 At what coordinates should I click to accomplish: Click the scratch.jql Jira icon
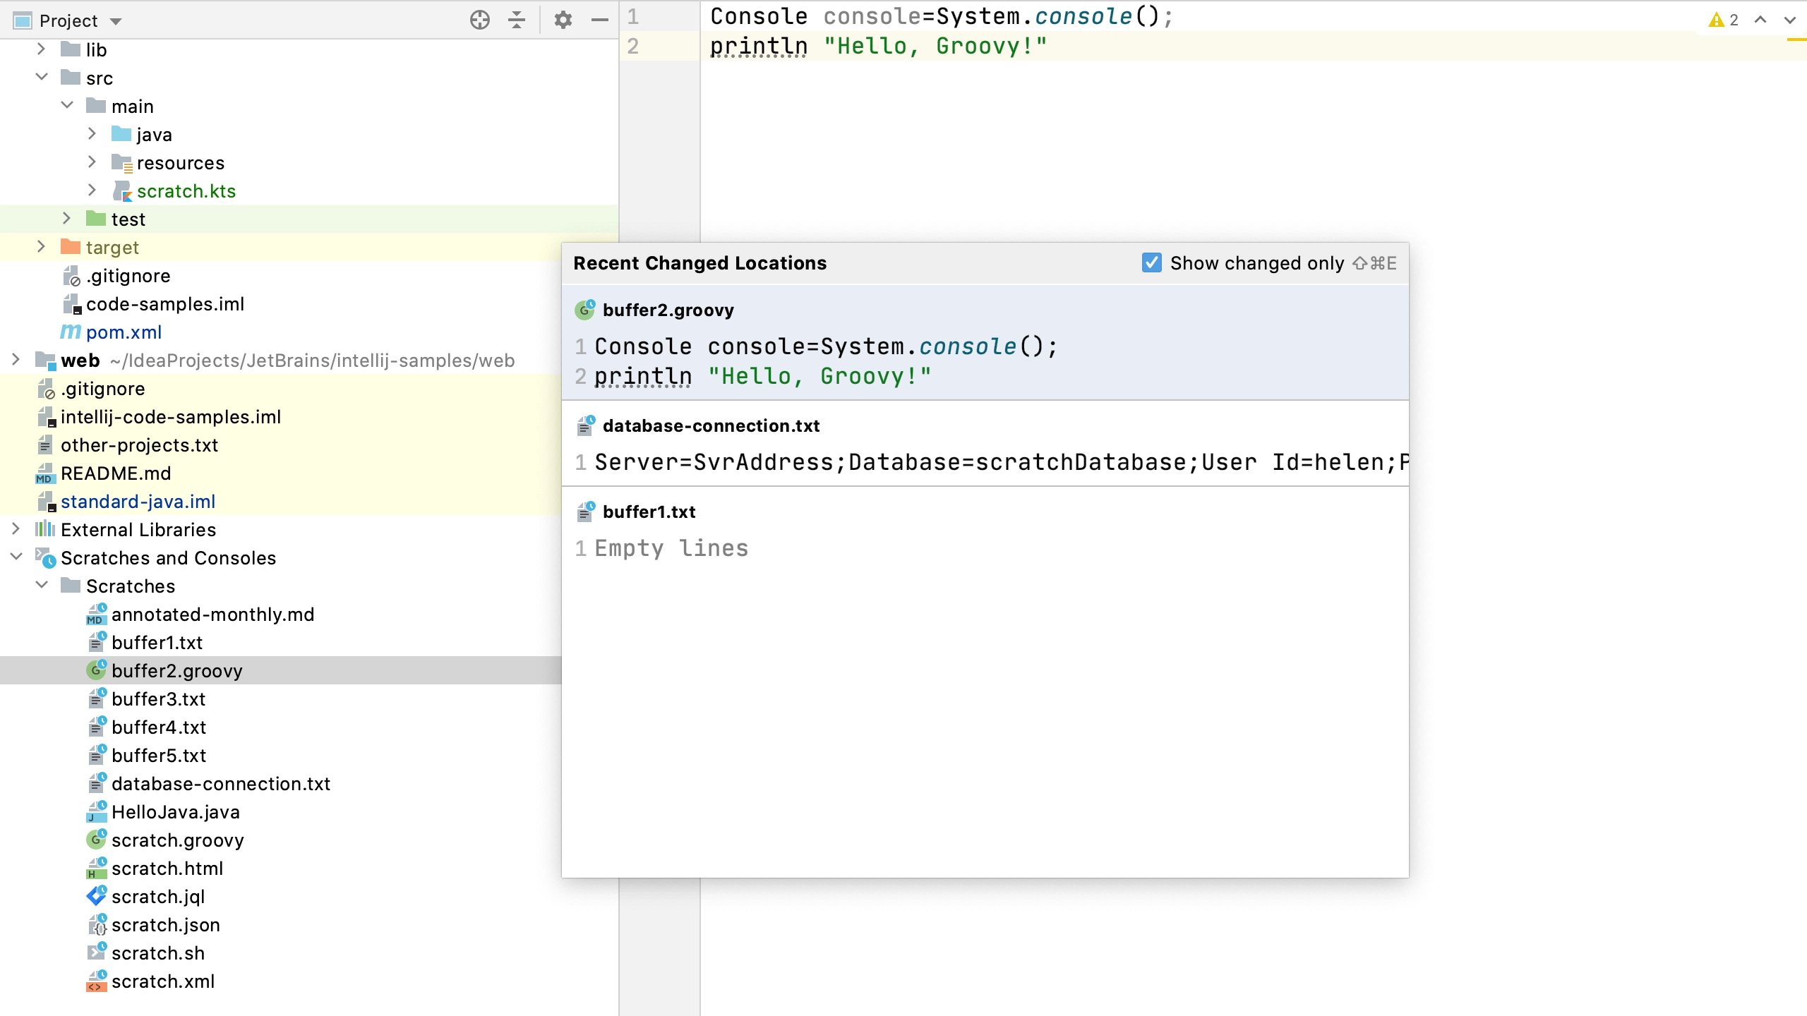click(x=96, y=896)
